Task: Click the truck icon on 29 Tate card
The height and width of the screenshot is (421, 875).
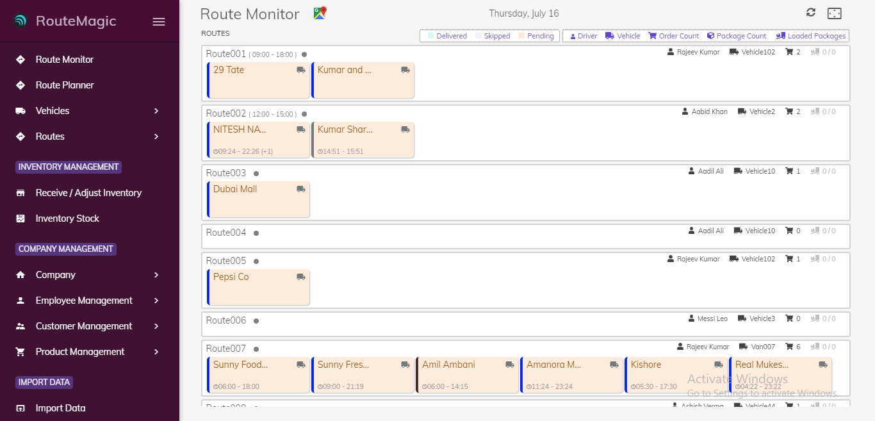Action: [301, 70]
